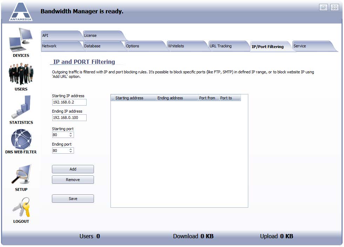
Task: Sort by Port to column header
Action: [230, 98]
